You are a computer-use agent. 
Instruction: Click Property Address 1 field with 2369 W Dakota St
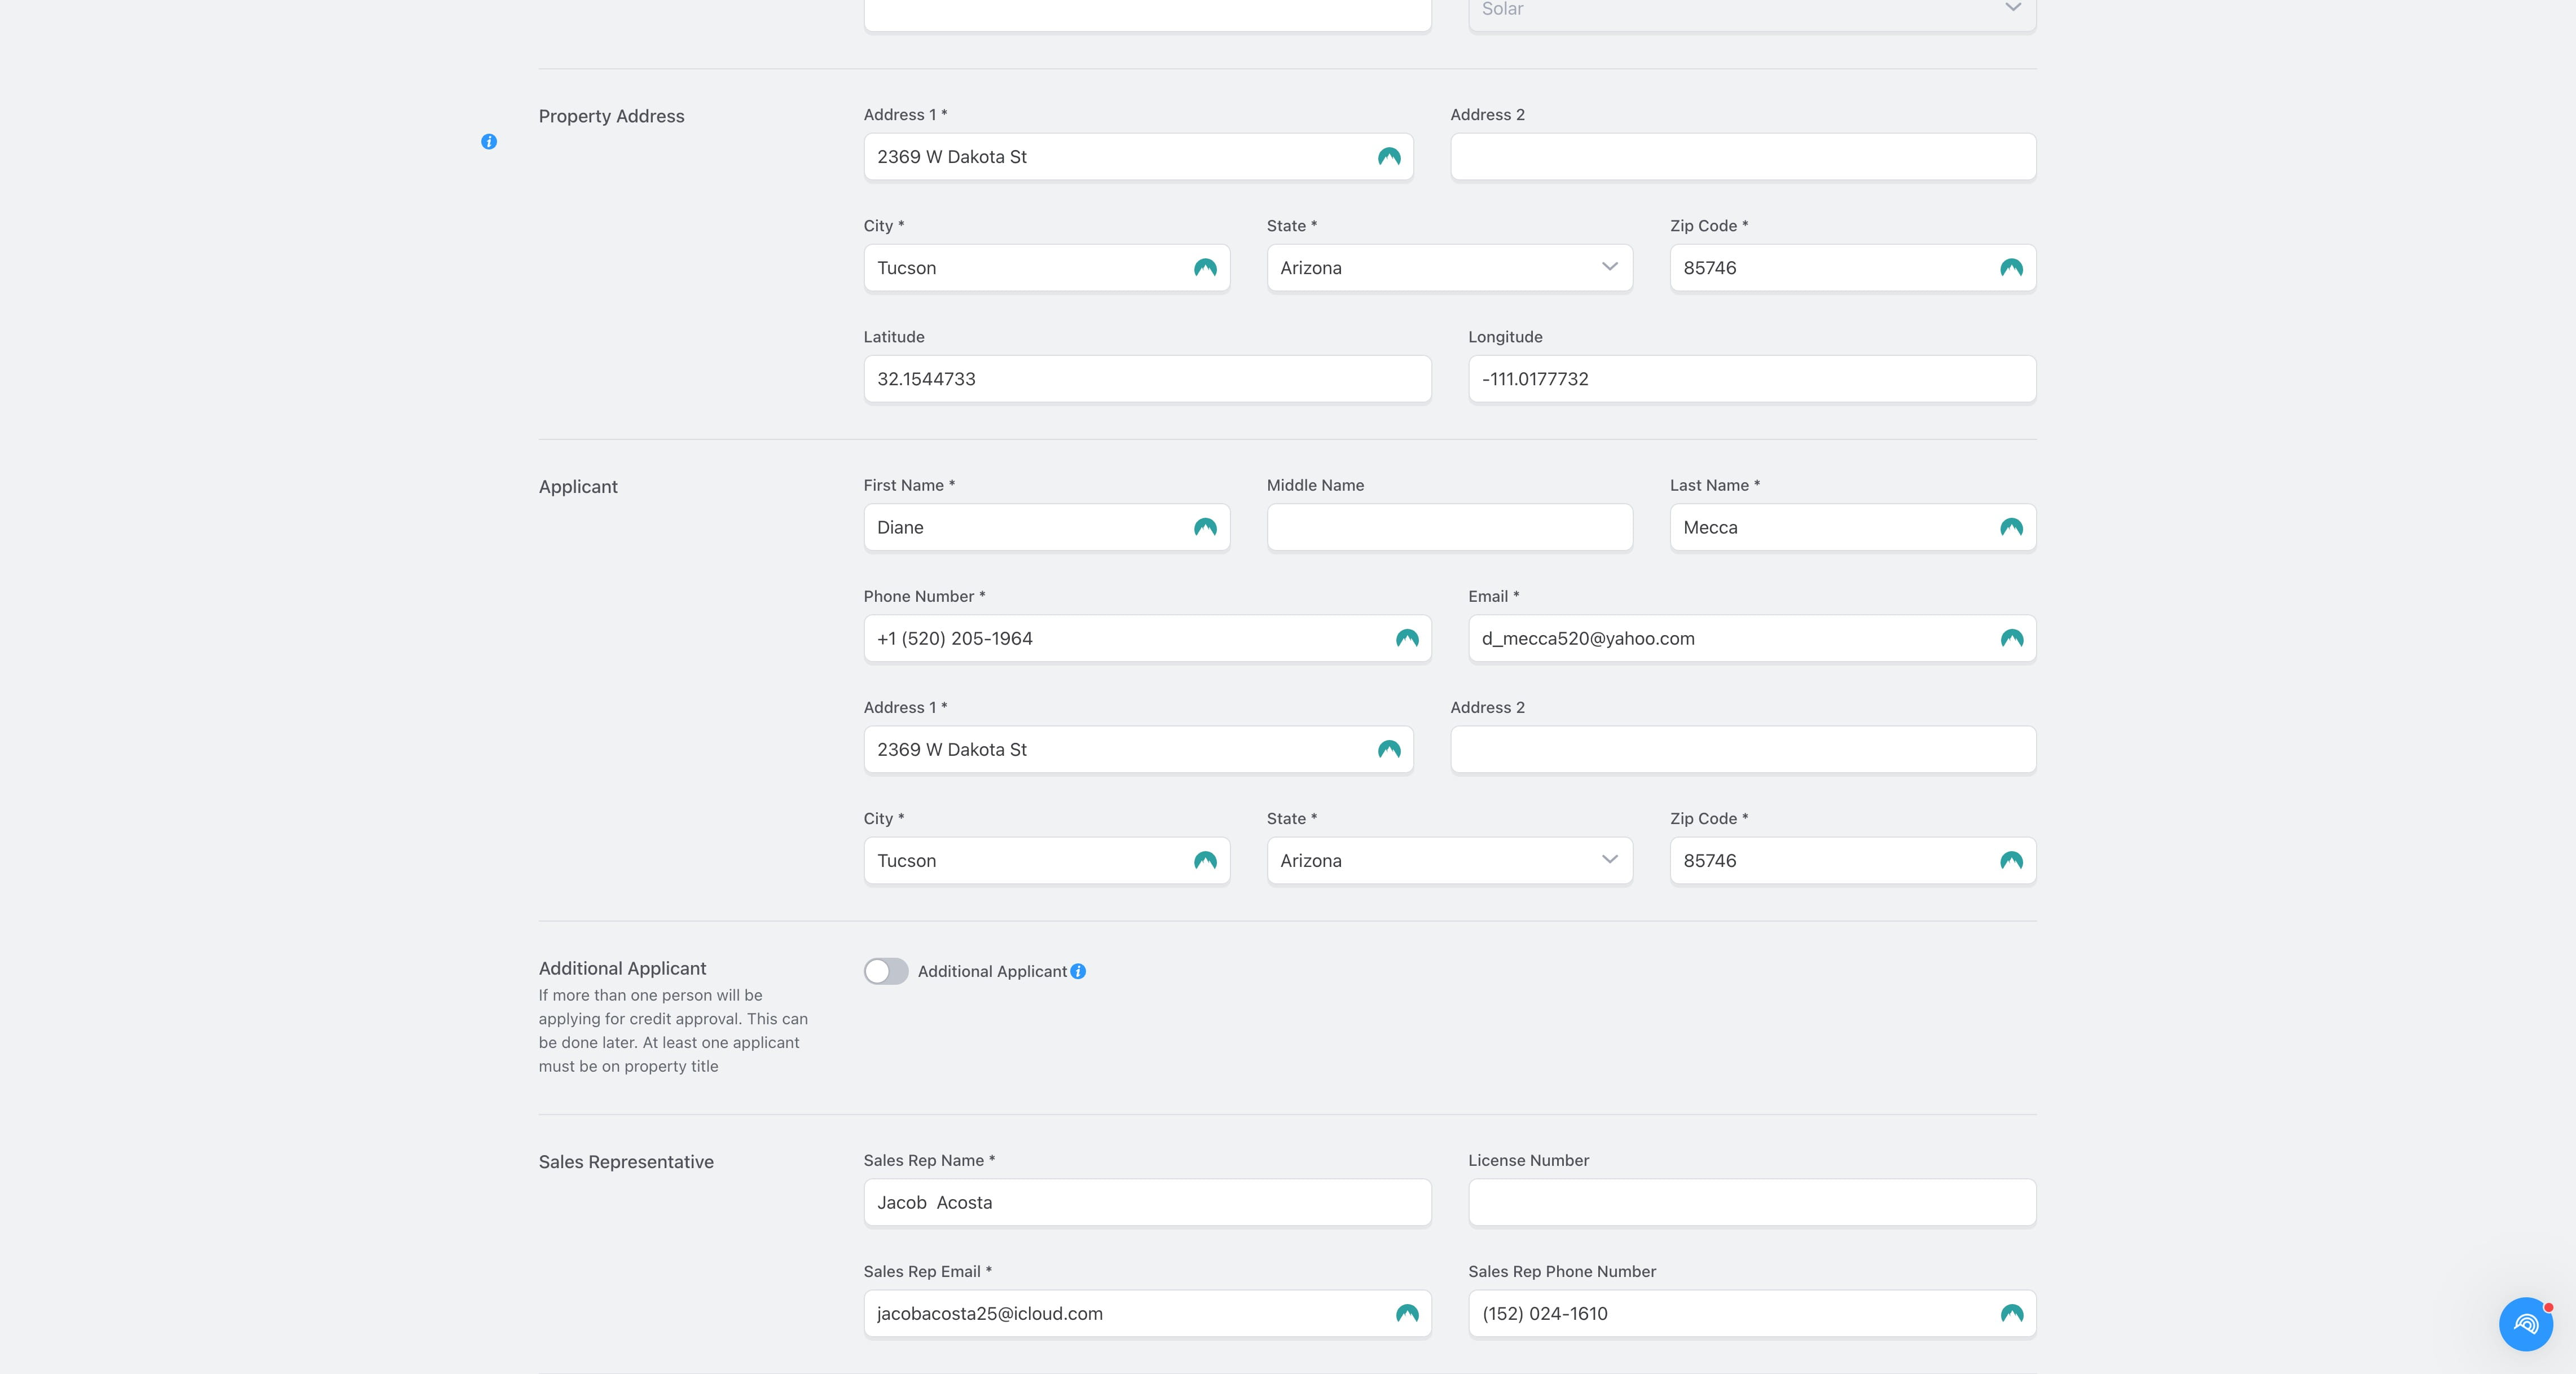coord(1138,157)
